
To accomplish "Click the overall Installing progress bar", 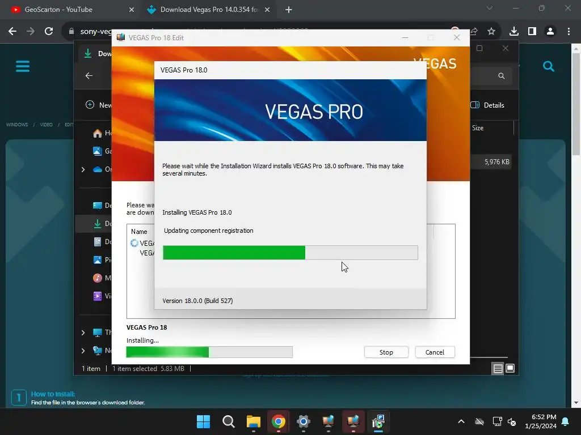I will [x=209, y=352].
